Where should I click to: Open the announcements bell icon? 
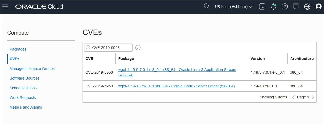tap(273, 7)
